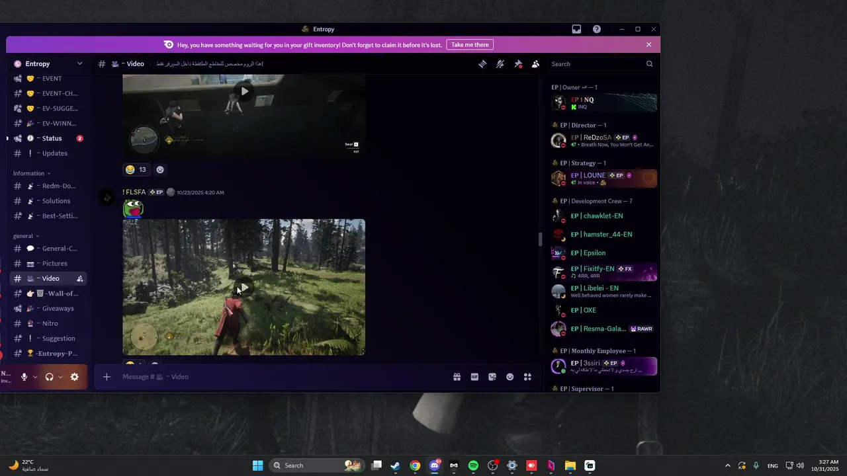Click the invite icon on Video channel
This screenshot has height=476, width=847.
pyautogui.click(x=80, y=278)
